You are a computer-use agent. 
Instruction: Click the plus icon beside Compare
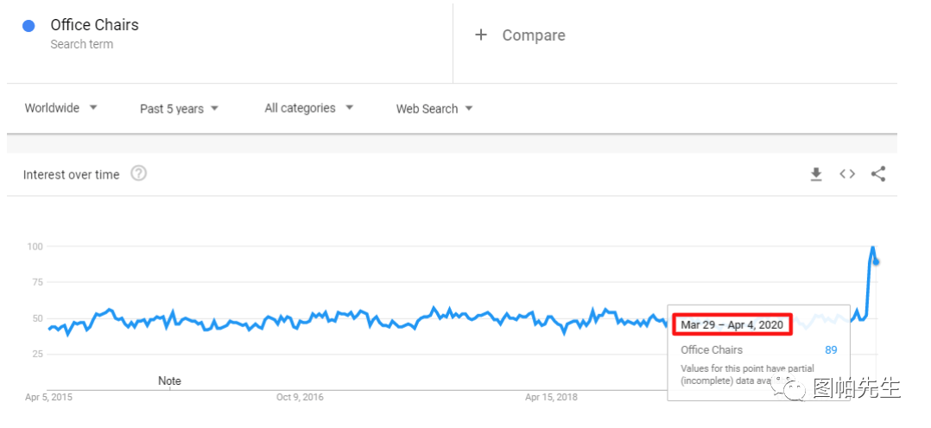[x=482, y=35]
